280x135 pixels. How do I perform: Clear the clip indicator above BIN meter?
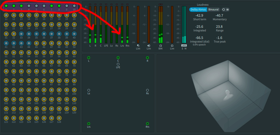161,4
